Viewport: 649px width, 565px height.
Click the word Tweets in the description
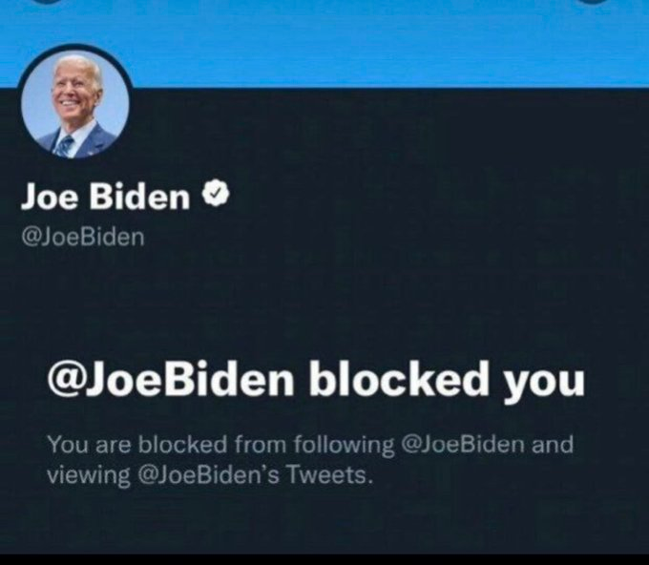point(329,474)
